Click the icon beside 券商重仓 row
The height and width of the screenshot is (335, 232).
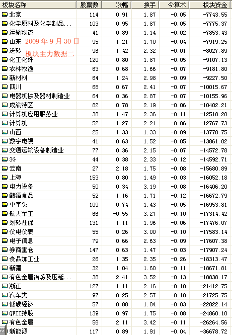coord(5,250)
